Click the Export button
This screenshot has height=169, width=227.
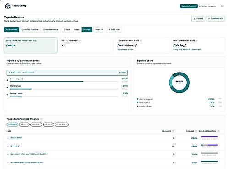pos(198,19)
